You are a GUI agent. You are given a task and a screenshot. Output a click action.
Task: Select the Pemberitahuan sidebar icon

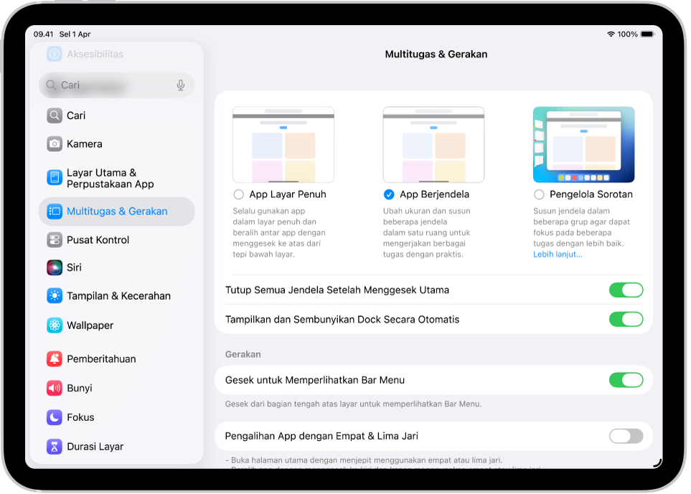[x=55, y=358]
